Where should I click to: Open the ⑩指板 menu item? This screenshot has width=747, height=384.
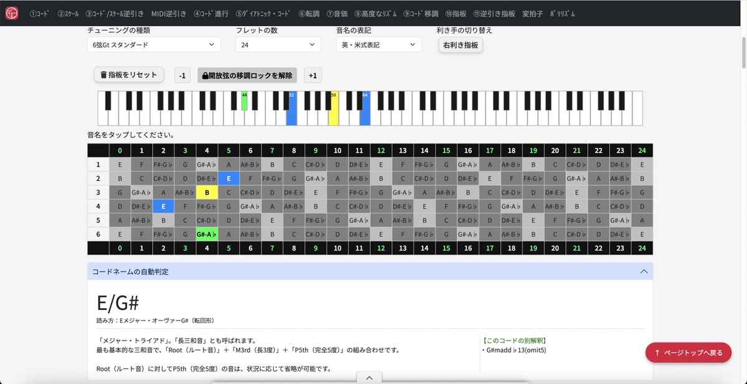tap(456, 13)
